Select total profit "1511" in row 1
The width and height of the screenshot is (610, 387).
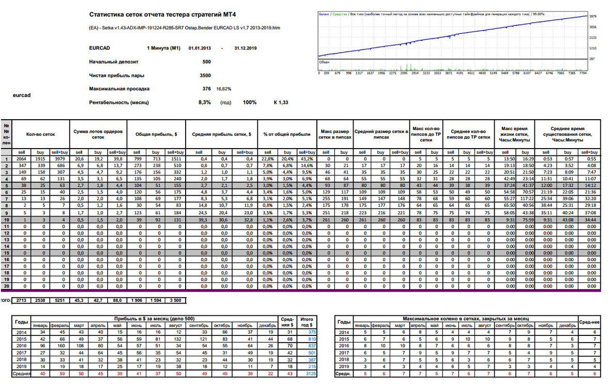tap(176, 159)
